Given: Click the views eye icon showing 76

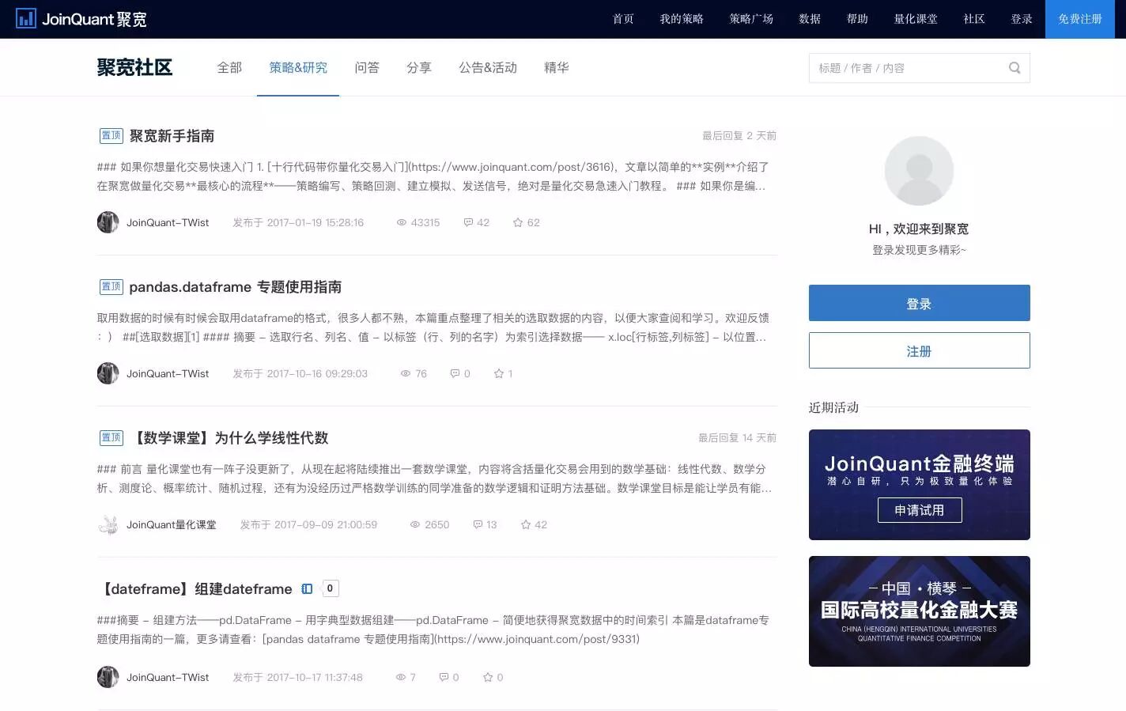Looking at the screenshot, I should 406,374.
